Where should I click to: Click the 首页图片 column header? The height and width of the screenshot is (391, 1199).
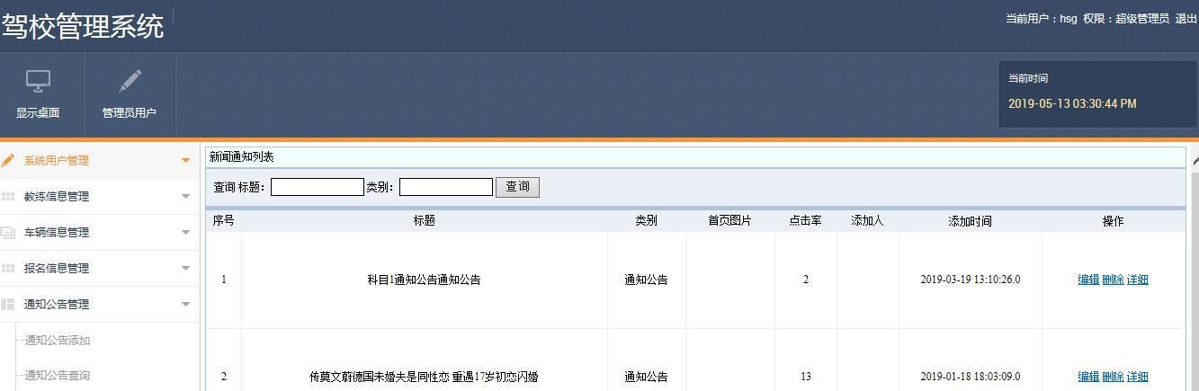729,220
